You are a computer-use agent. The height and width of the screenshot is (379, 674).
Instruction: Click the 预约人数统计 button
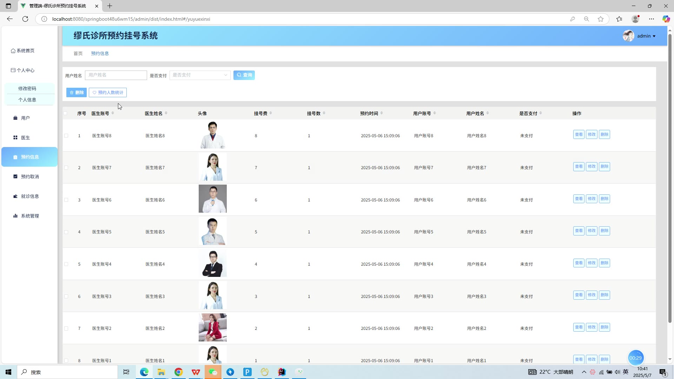[108, 93]
